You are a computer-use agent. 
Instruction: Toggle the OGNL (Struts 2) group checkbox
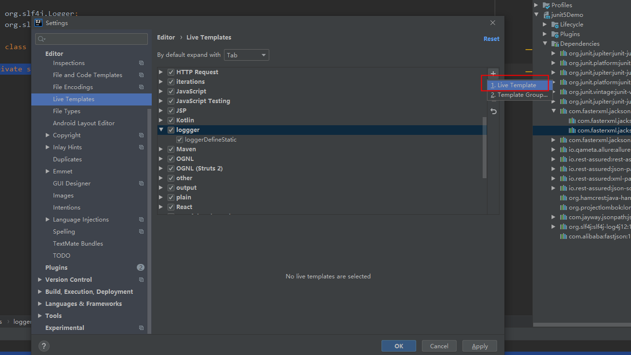(x=171, y=169)
